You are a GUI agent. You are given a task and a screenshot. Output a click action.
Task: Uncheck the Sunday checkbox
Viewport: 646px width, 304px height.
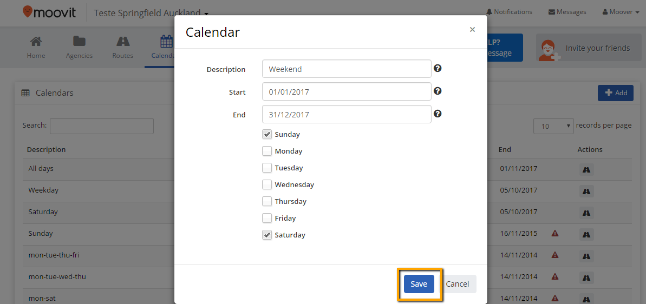tap(267, 134)
